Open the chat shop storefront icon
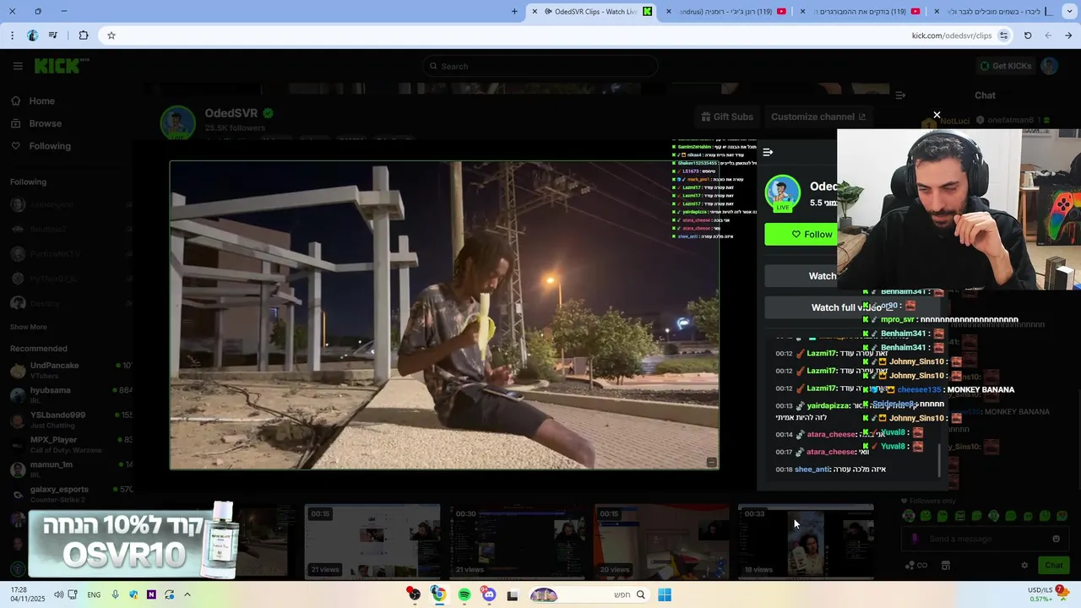Screen dimensions: 1081x608 tap(946, 565)
